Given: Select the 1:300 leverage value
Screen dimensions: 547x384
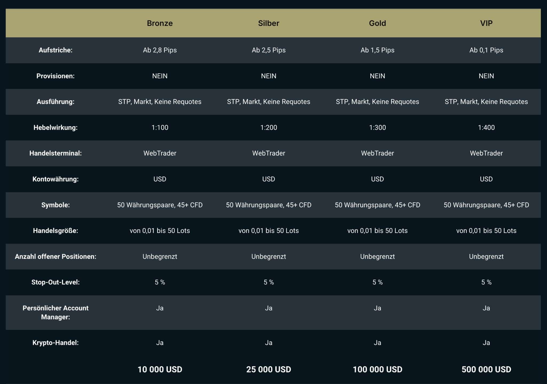Looking at the screenshot, I should pos(377,128).
